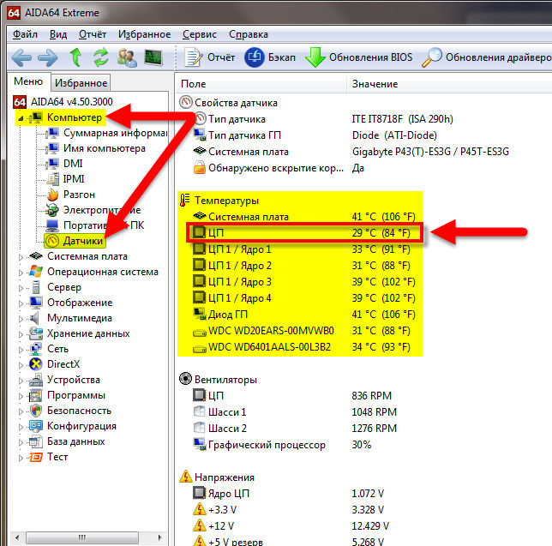552x546 pixels.
Task: Select the Конфигурация tree icon
Action: (x=35, y=426)
